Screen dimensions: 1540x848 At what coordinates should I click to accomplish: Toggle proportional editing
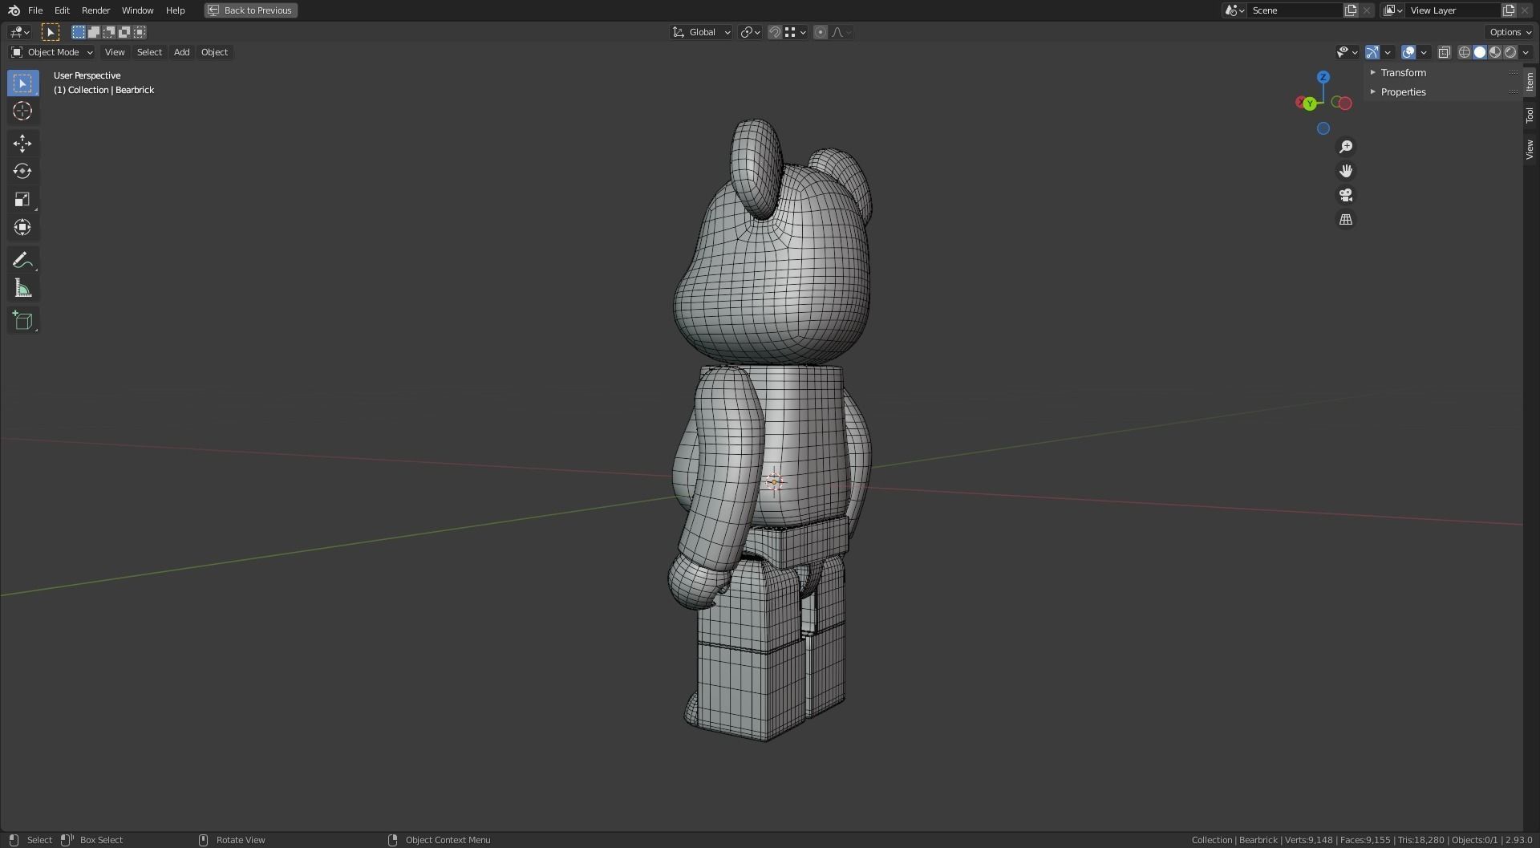pos(821,32)
